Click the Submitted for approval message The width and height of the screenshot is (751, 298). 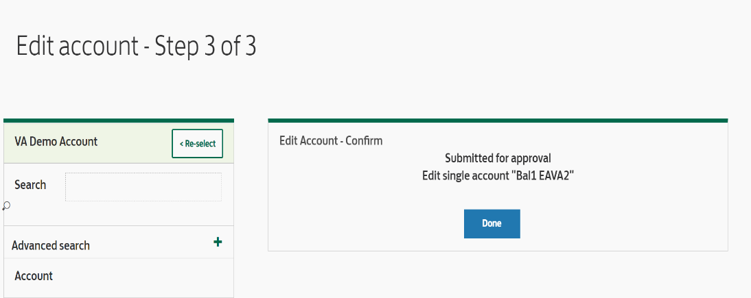coord(498,158)
